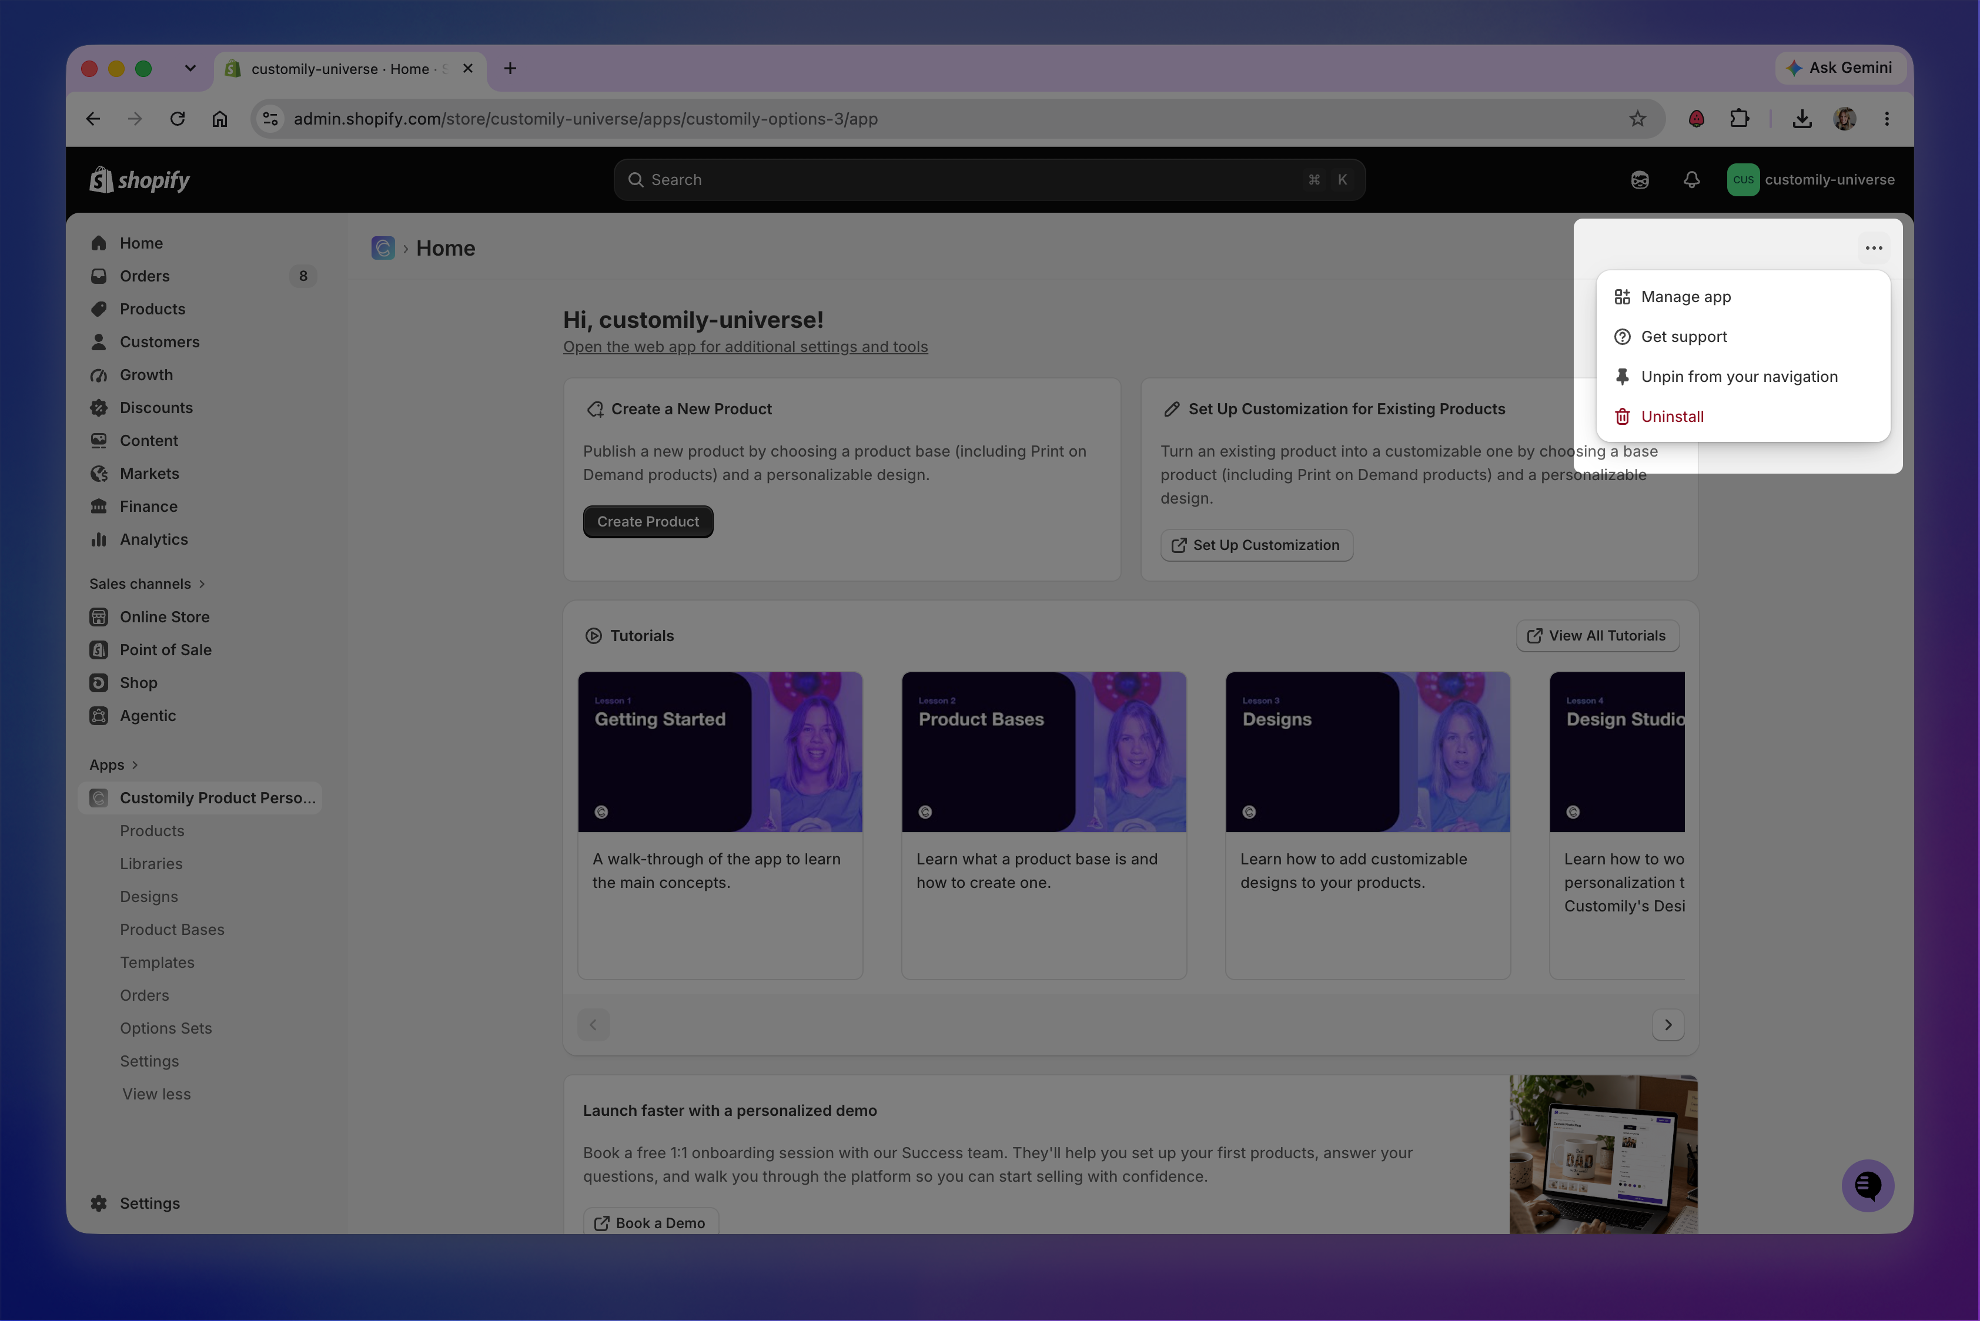Open the Getting Started tutorial thumbnail

(x=720, y=752)
